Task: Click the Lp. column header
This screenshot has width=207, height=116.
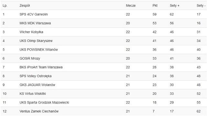Action: [5, 6]
